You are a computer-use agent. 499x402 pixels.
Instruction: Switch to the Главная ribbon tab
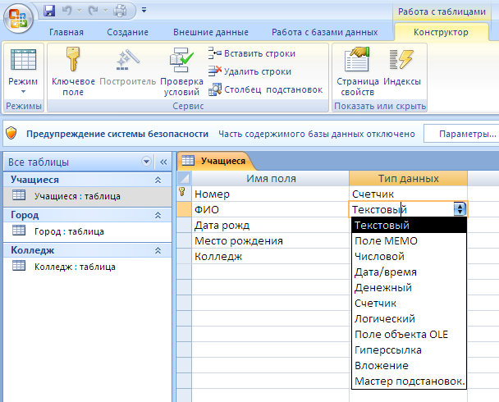point(66,33)
